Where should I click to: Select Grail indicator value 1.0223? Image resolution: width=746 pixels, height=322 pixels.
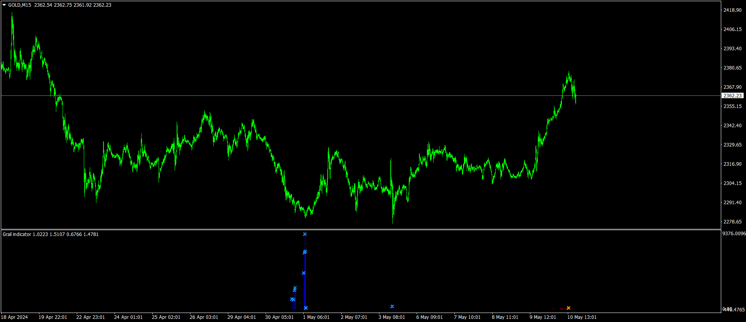[x=40, y=234]
